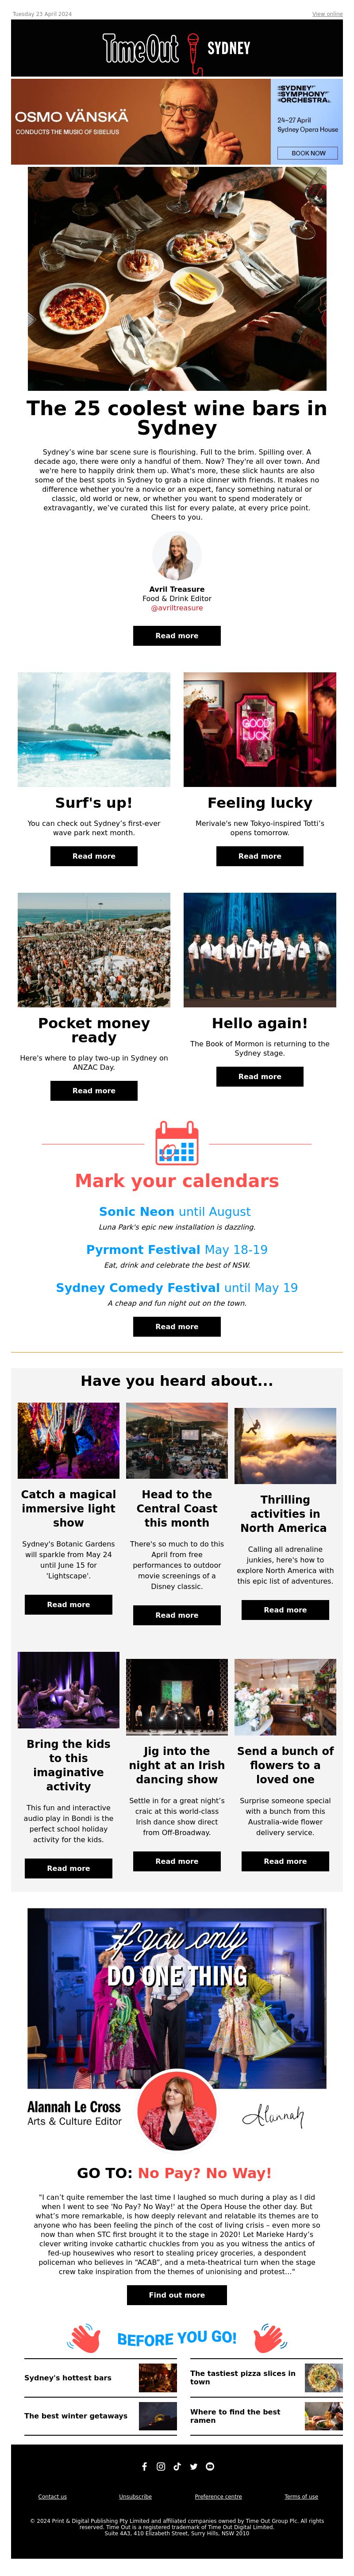Click 'The tastiest pizza slices in town' thumbnail
This screenshot has height=2576, width=354.
pyautogui.click(x=324, y=2377)
